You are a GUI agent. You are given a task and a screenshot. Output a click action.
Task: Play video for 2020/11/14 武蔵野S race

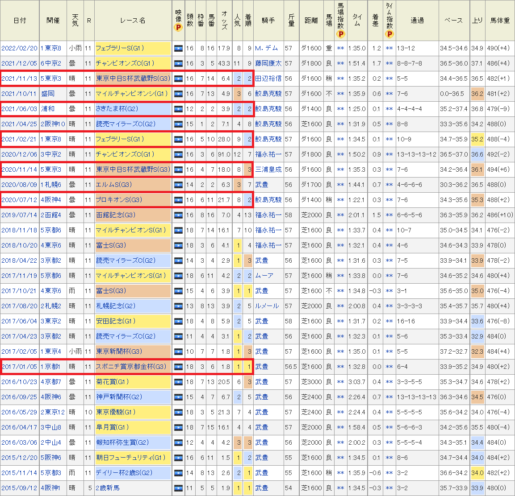178,169
